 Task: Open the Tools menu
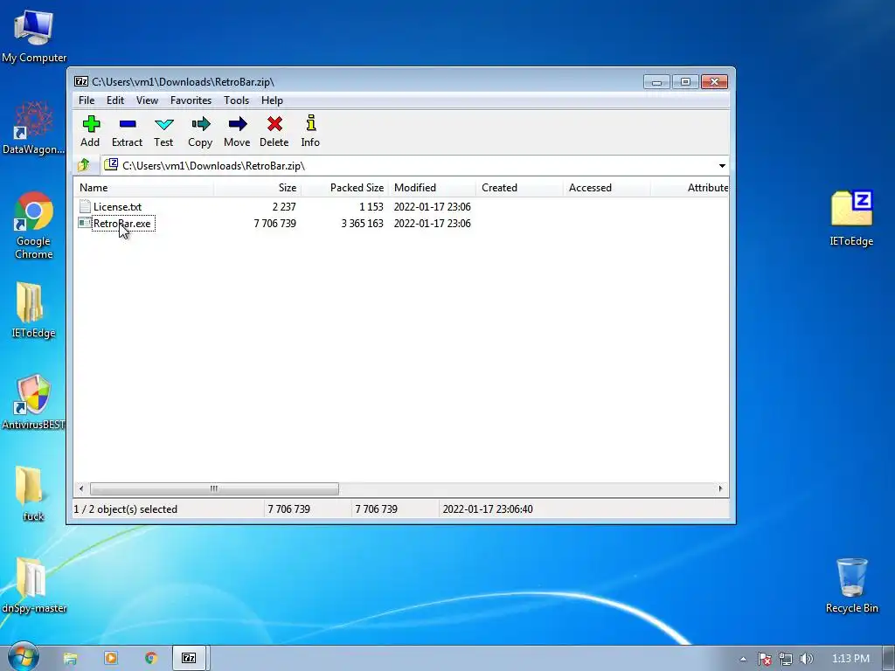point(236,100)
